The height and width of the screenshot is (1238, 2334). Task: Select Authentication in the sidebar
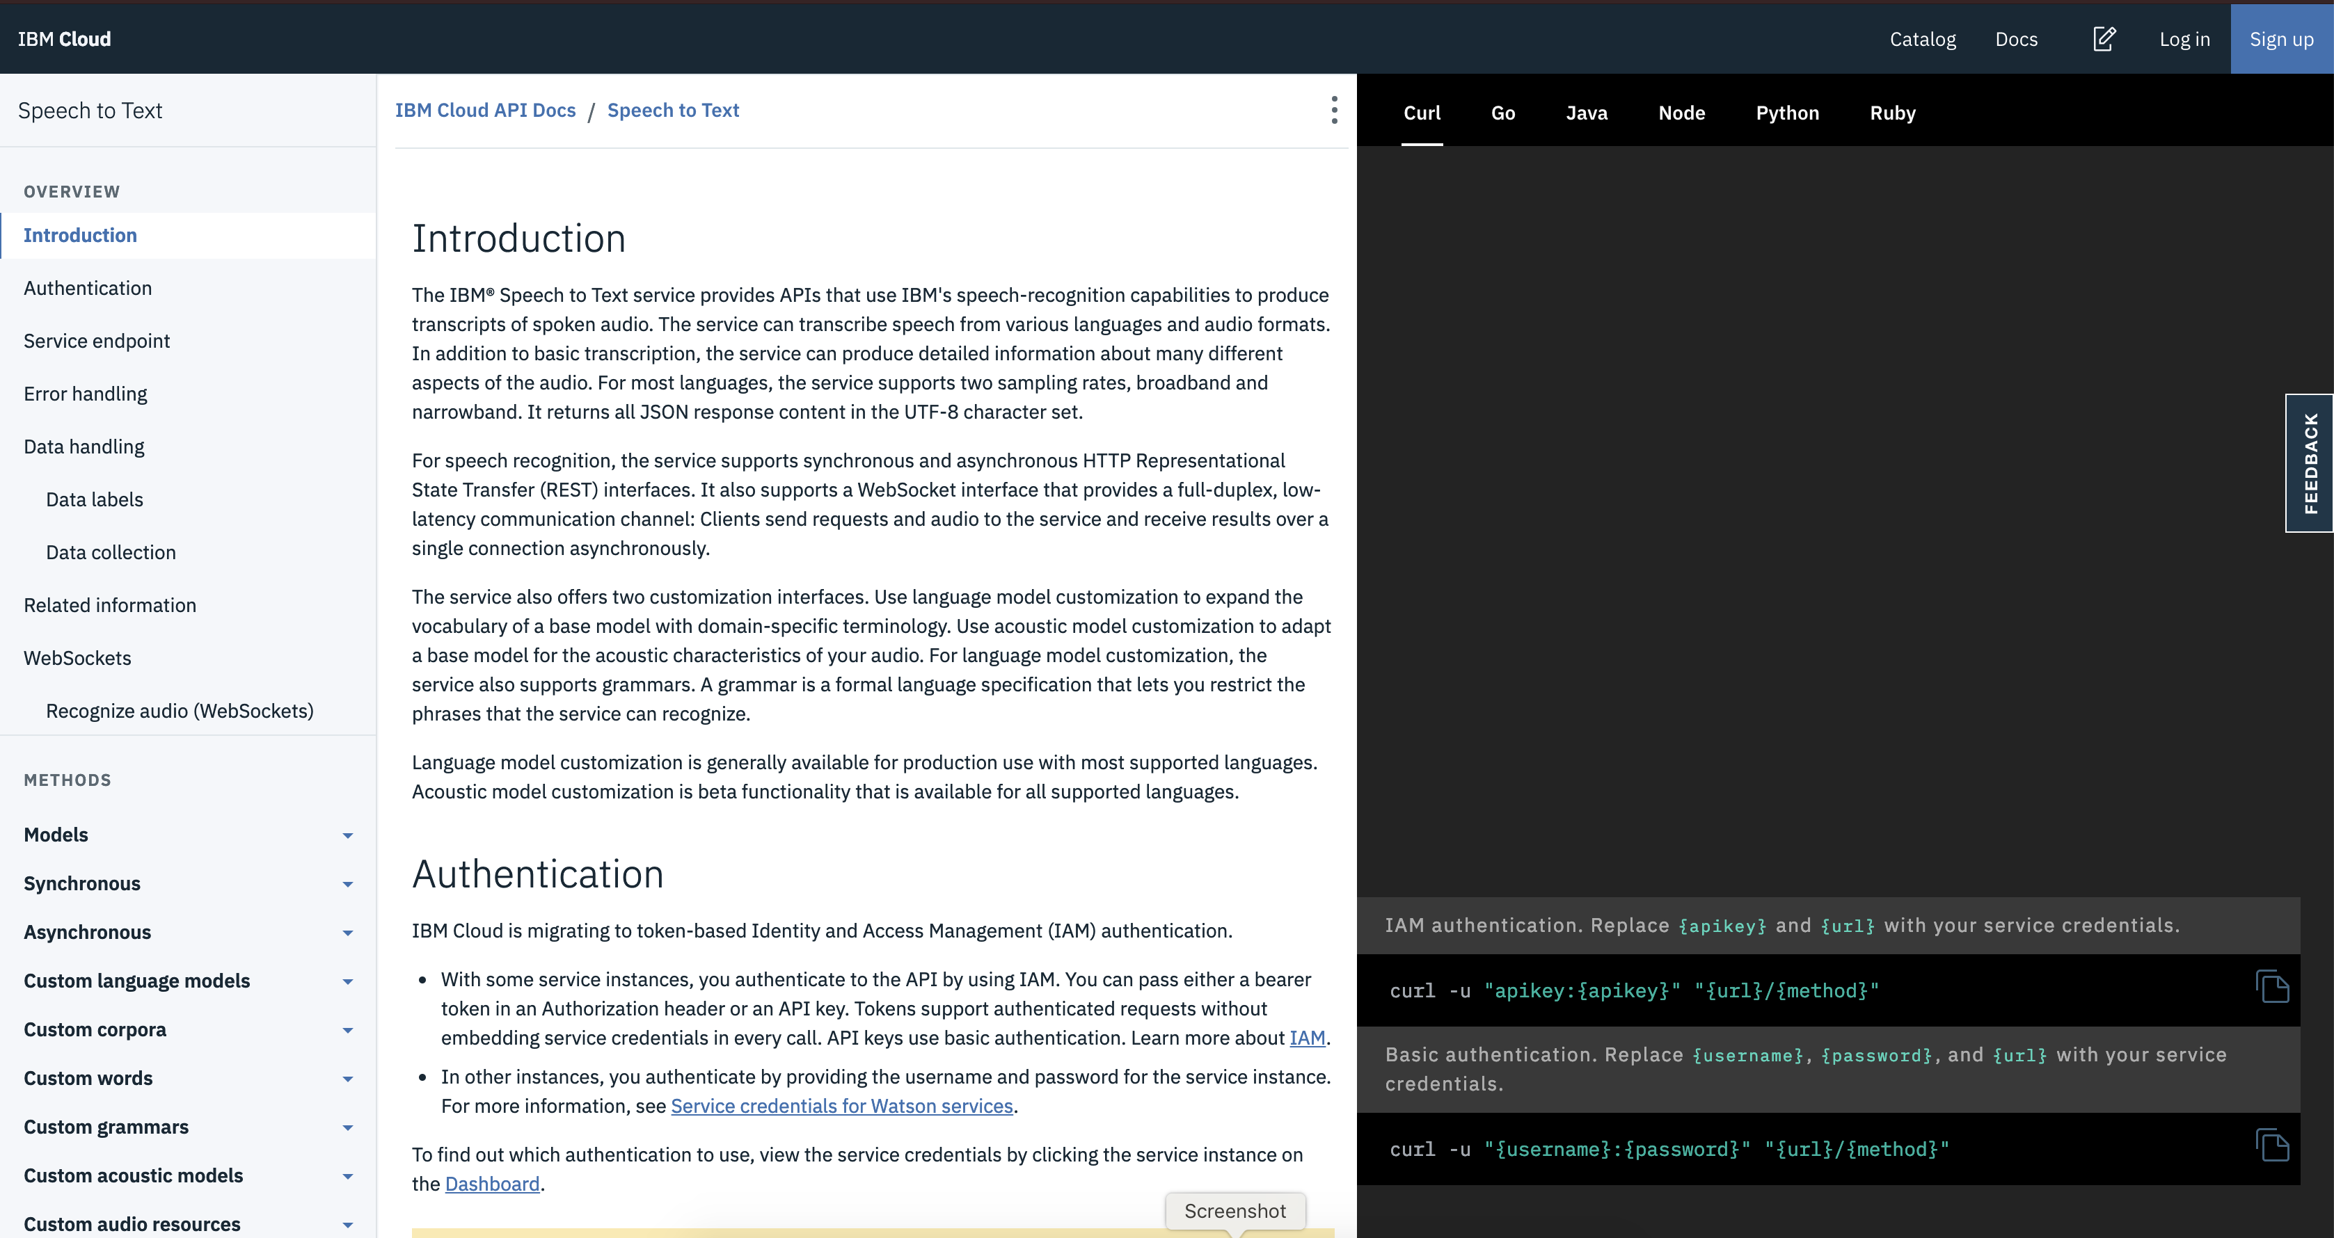87,287
